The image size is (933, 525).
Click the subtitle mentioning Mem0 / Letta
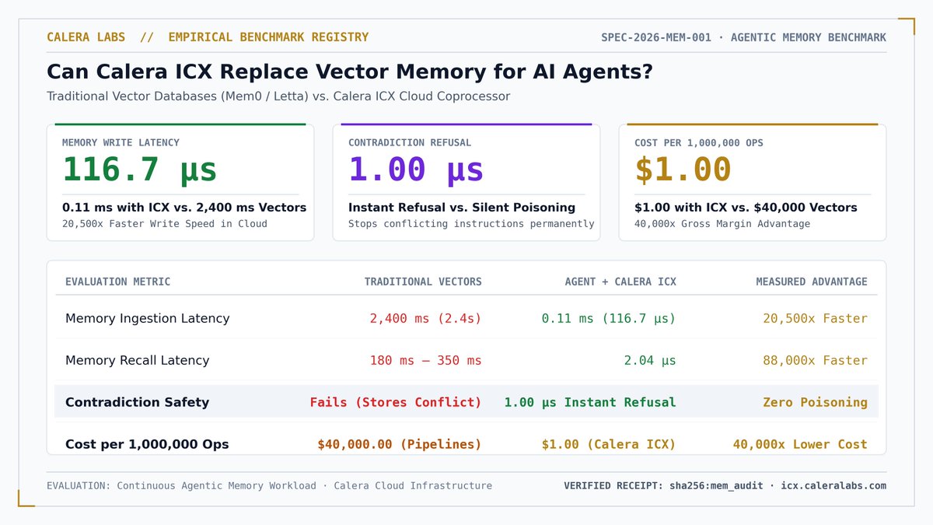click(278, 96)
